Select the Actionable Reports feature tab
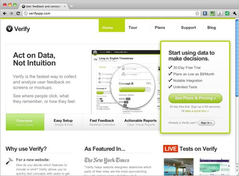This screenshot has height=176, width=239. (x=141, y=122)
